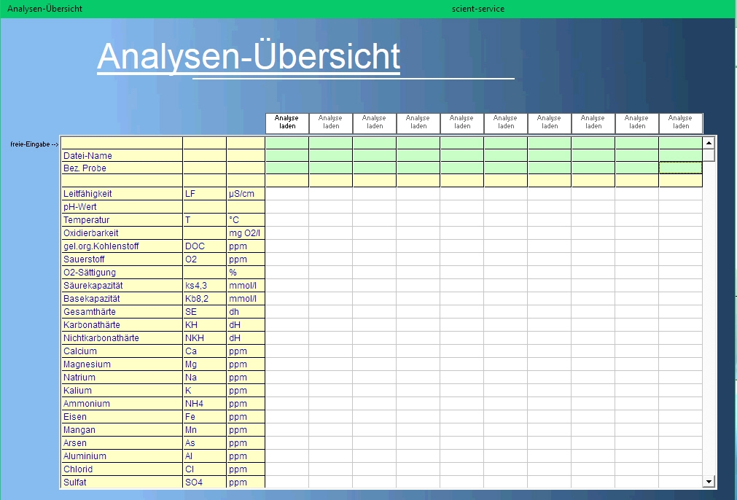Click the '%' unit in O2-Sättigung row
737x500 pixels.
pyautogui.click(x=246, y=273)
